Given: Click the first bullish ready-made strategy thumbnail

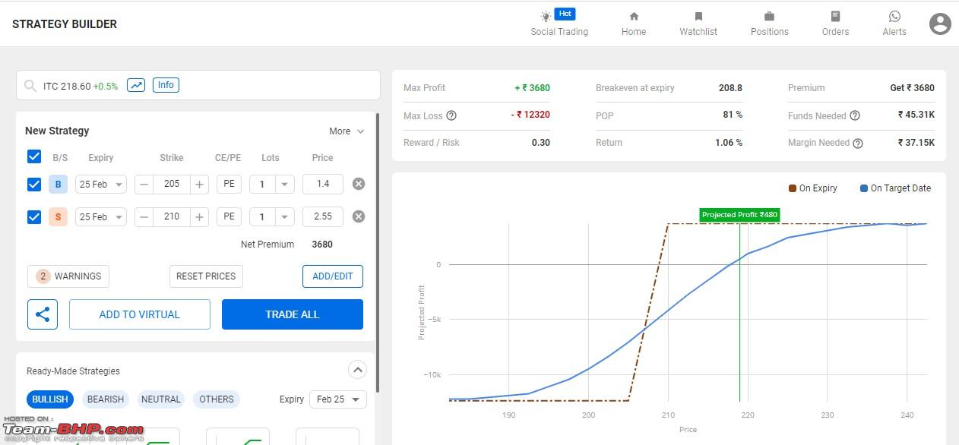Looking at the screenshot, I should (149, 437).
